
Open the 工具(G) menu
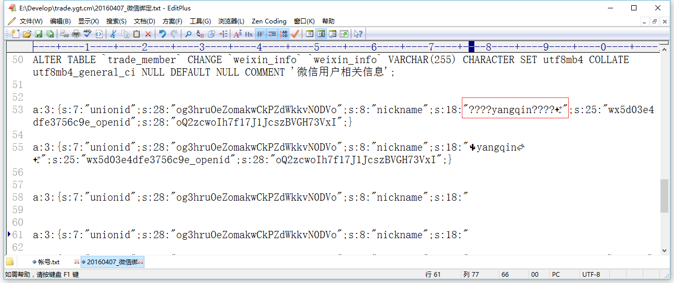(x=200, y=21)
